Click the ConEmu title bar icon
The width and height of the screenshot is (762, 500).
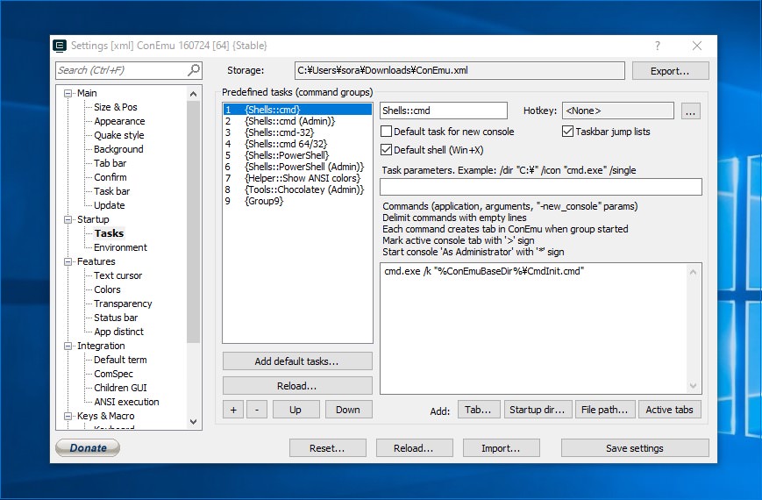[x=60, y=46]
